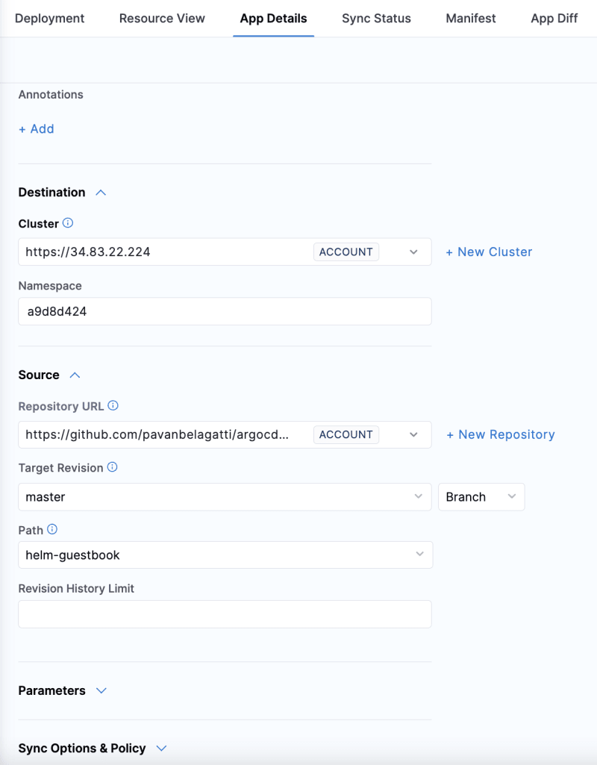The width and height of the screenshot is (597, 765).
Task: Click the Destination section heading
Action: pyautogui.click(x=51, y=193)
